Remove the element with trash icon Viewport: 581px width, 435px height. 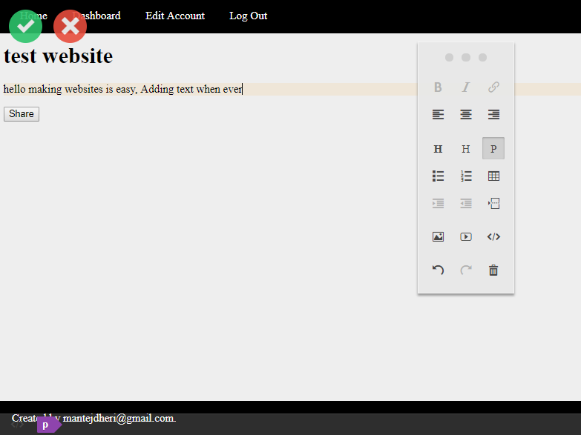click(x=493, y=270)
